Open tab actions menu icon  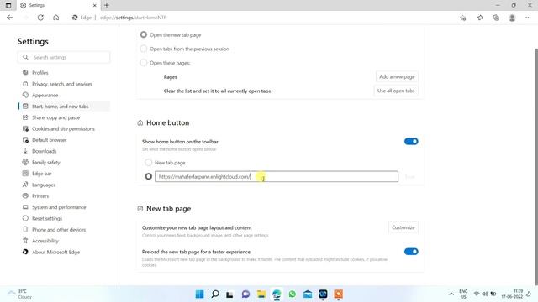pyautogui.click(x=8, y=5)
